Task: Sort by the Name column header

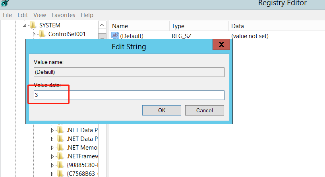Action: click(139, 26)
